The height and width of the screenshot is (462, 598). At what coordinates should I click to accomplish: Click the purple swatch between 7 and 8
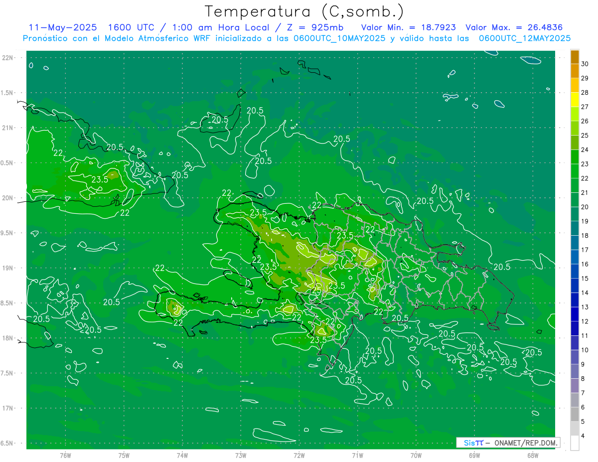(x=575, y=386)
